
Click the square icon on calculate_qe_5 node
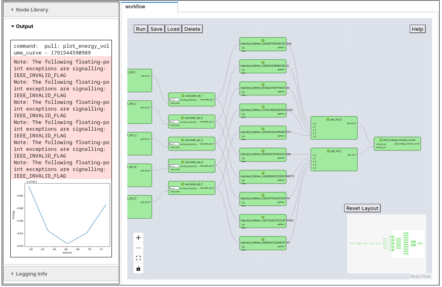(x=182, y=184)
